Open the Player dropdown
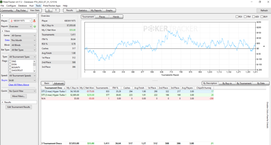Viewport: 271px width, 145px height. pos(20,21)
